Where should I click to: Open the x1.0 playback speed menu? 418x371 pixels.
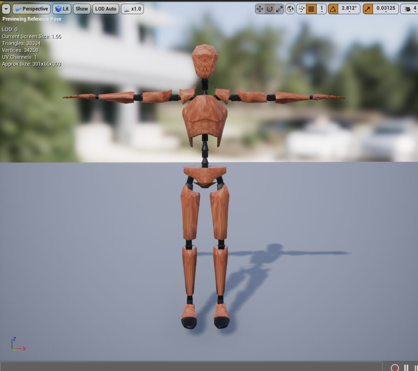(133, 9)
